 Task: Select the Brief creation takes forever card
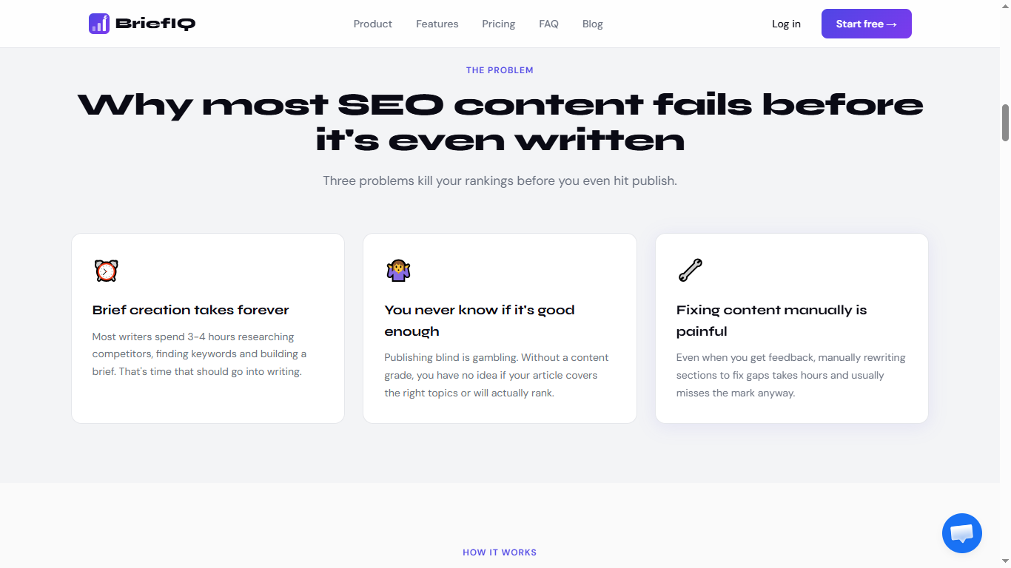point(208,328)
